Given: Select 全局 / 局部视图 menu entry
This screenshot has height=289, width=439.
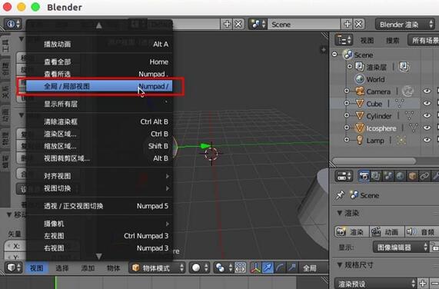Looking at the screenshot, I should (99, 86).
